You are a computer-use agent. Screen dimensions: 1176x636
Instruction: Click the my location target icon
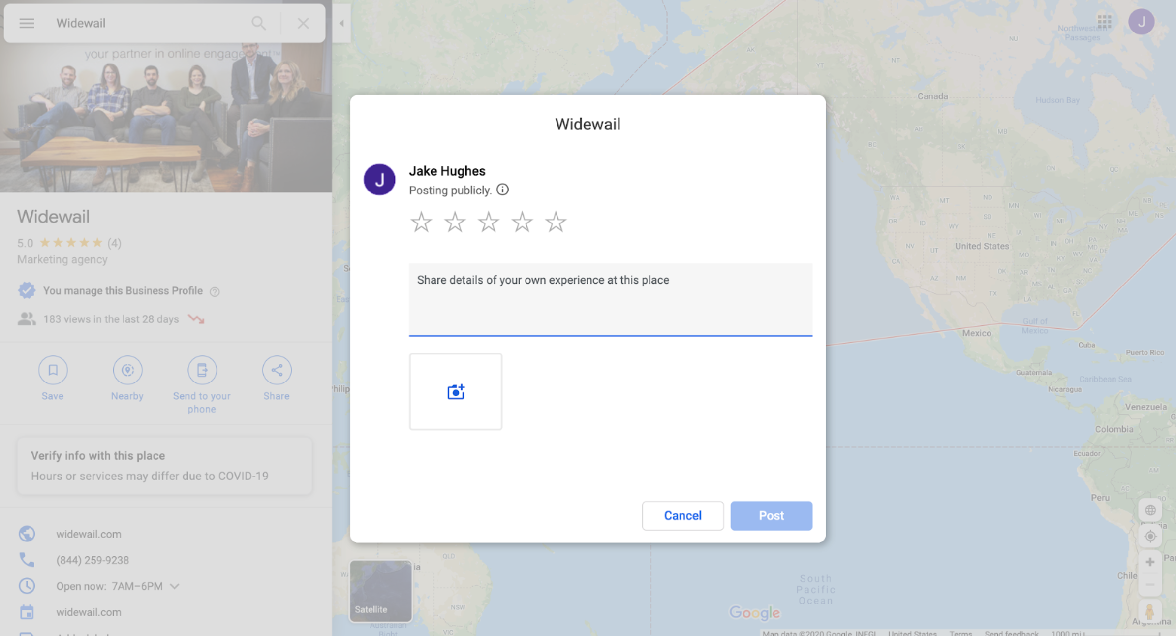click(1150, 536)
